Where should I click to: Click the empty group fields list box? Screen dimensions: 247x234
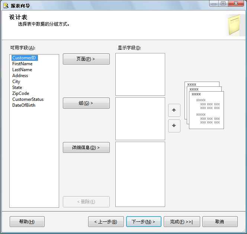(x=140, y=119)
